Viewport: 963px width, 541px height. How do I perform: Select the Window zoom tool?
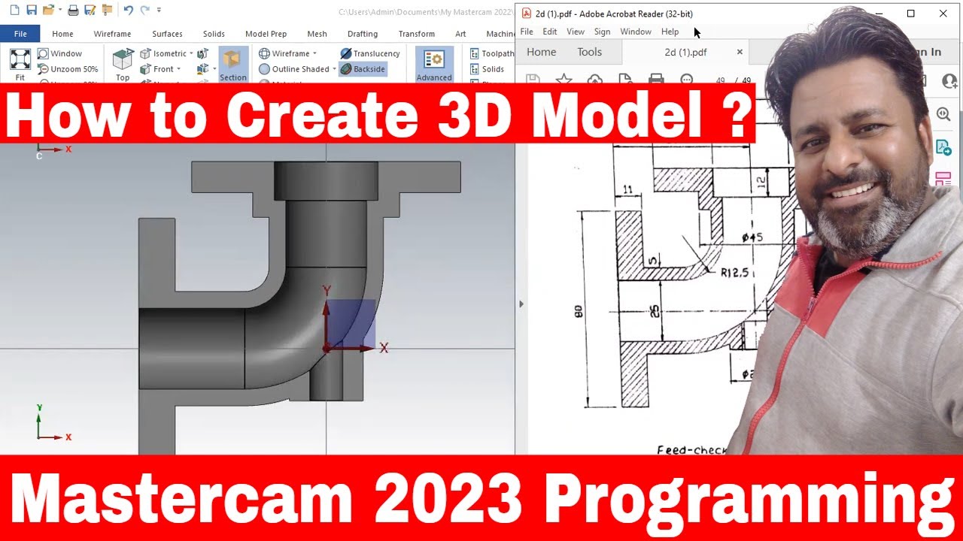[x=59, y=53]
